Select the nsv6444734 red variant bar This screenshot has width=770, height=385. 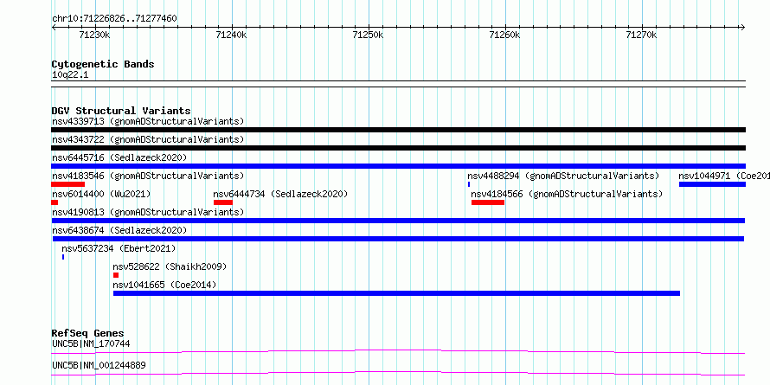pyautogui.click(x=223, y=202)
